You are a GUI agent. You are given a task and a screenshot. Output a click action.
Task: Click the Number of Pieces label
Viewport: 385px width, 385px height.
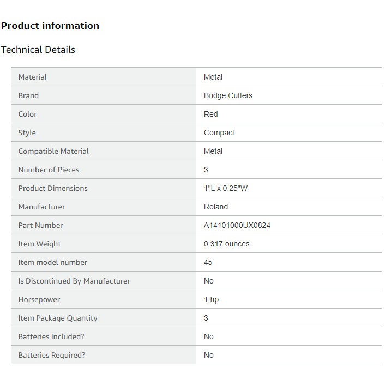tap(49, 170)
